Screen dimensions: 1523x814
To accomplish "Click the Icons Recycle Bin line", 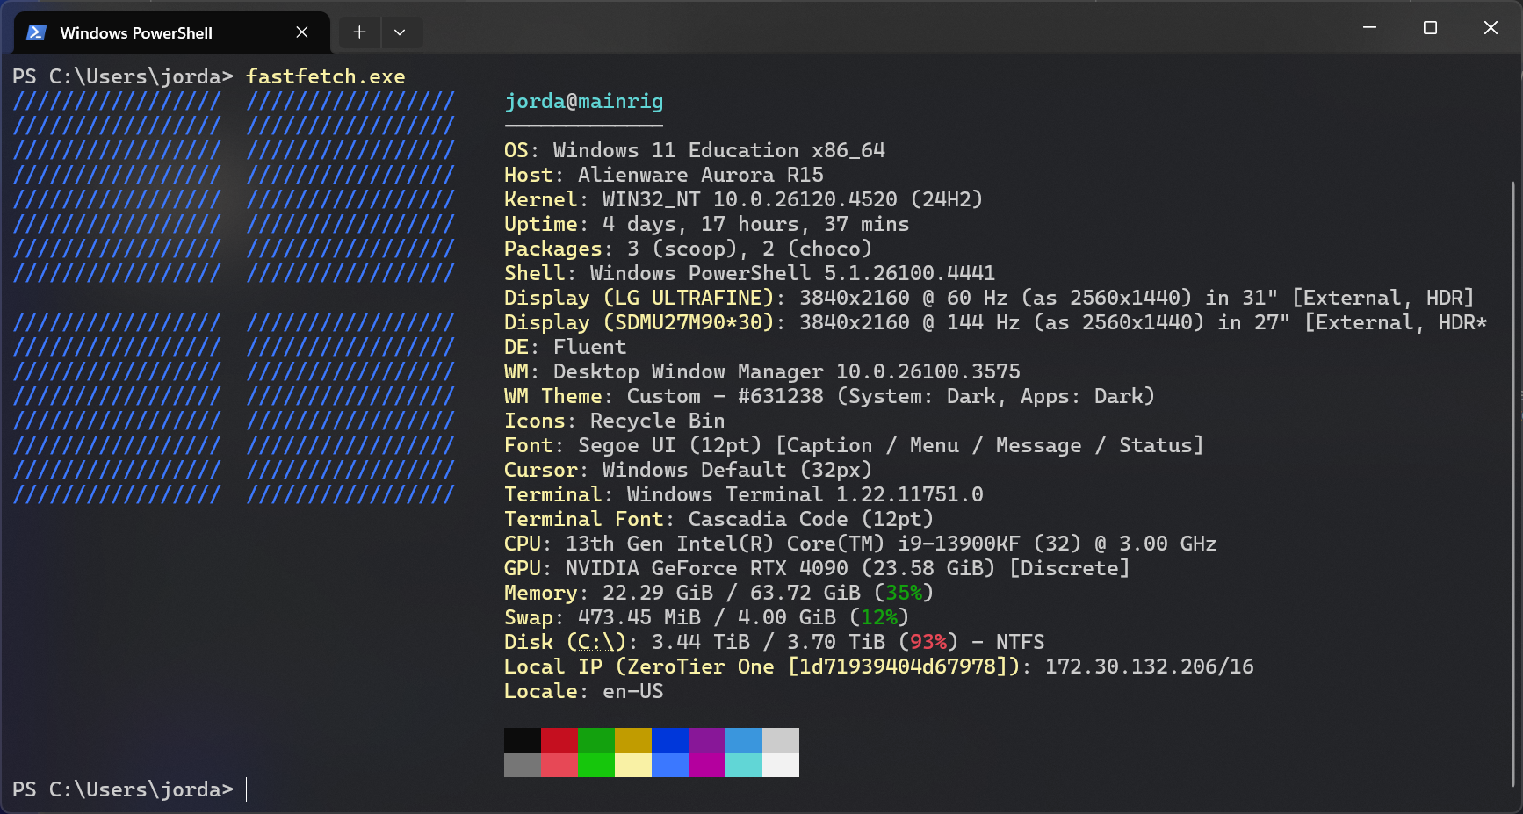I will (615, 421).
